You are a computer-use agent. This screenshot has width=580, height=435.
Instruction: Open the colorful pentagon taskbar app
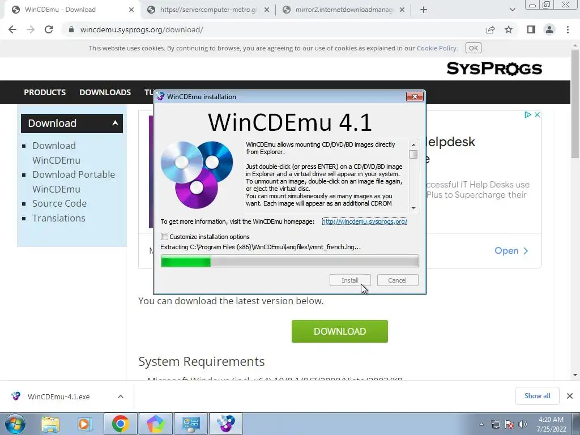click(156, 424)
